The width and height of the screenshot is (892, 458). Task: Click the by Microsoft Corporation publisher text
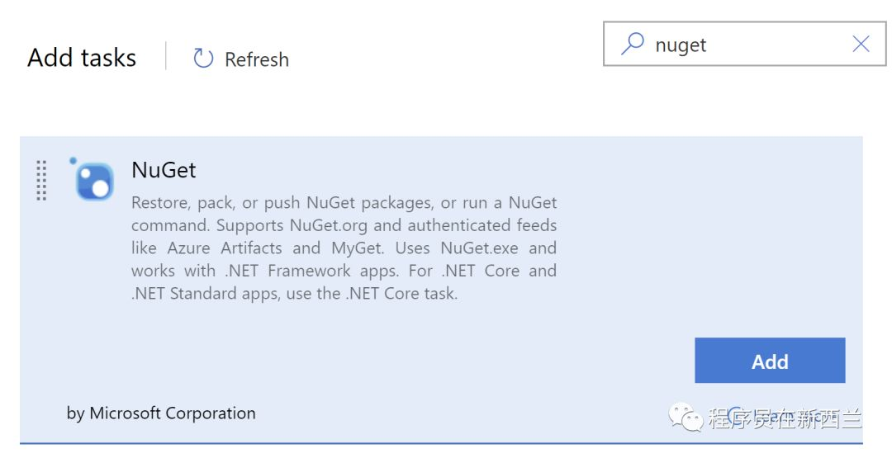coord(161,413)
